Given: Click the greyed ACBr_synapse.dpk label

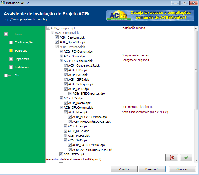Looking at the screenshot, I should click(x=63, y=28).
